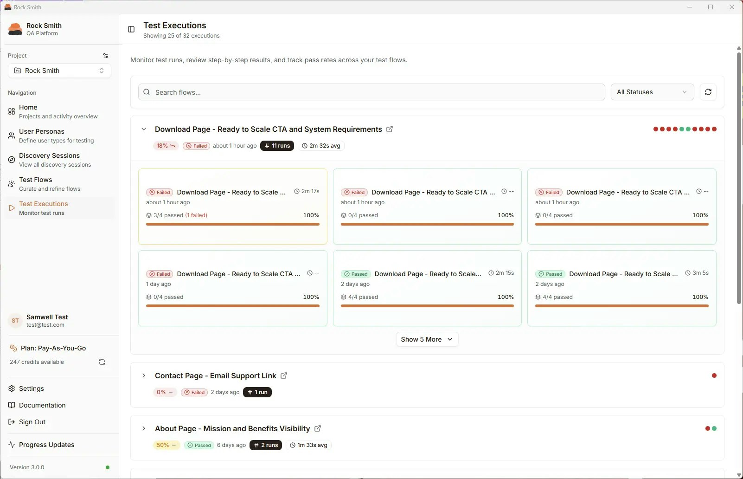This screenshot has height=479, width=743.
Task: Toggle the sidebar panel icon beside Test Executions title
Action: pos(131,29)
